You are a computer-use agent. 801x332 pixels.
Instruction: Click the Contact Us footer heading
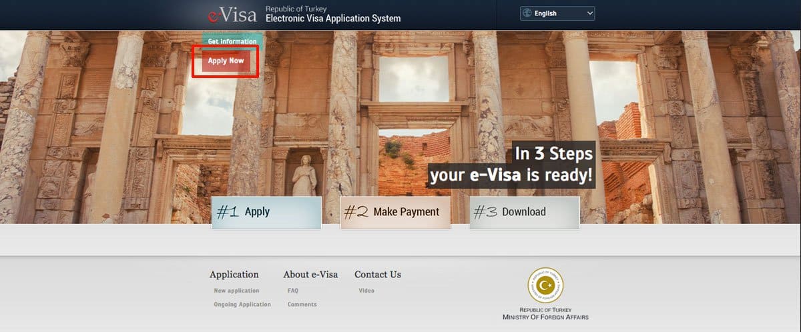[378, 274]
